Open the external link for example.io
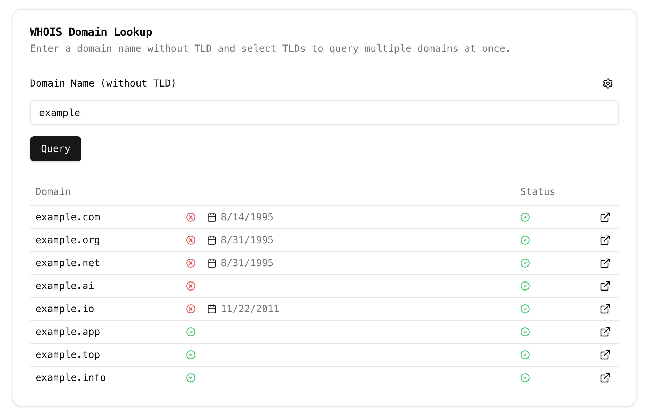The height and width of the screenshot is (417, 649). [x=605, y=309]
